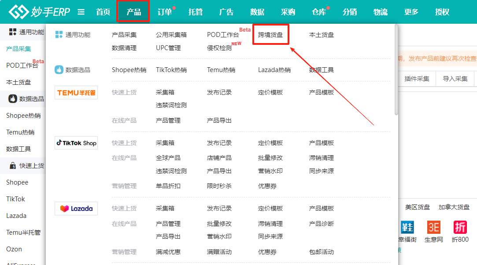
Task: Click sidebar 通用功能 grid icon
Action: 12,32
